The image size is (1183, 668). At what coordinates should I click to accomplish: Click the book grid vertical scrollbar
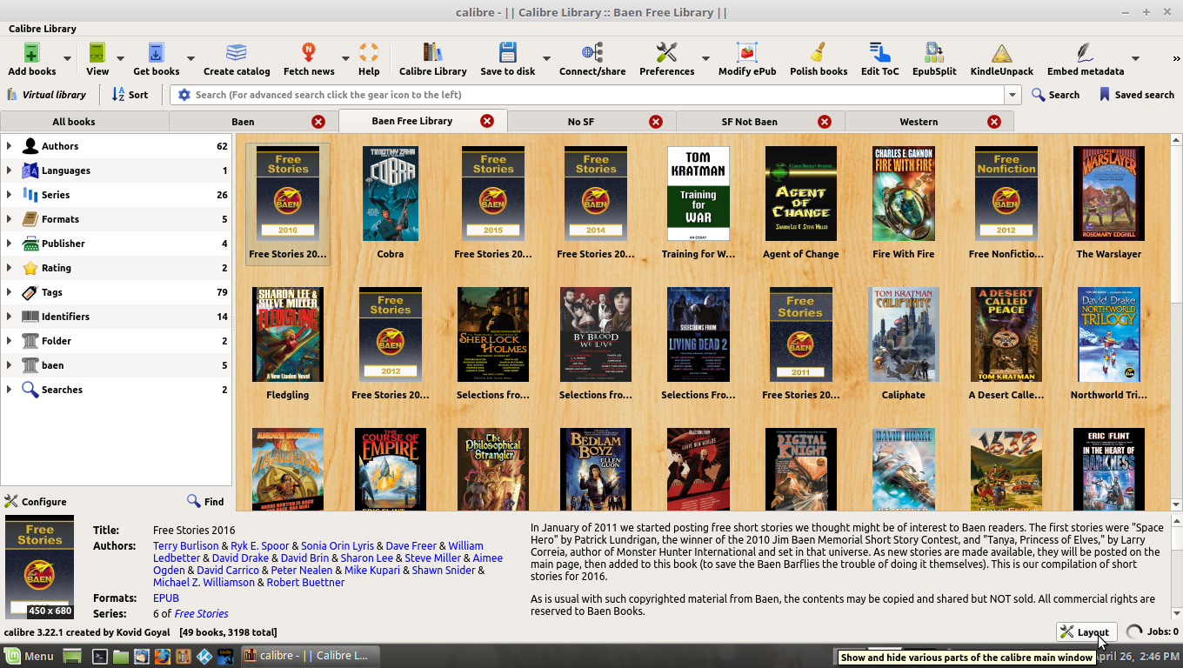pyautogui.click(x=1176, y=322)
